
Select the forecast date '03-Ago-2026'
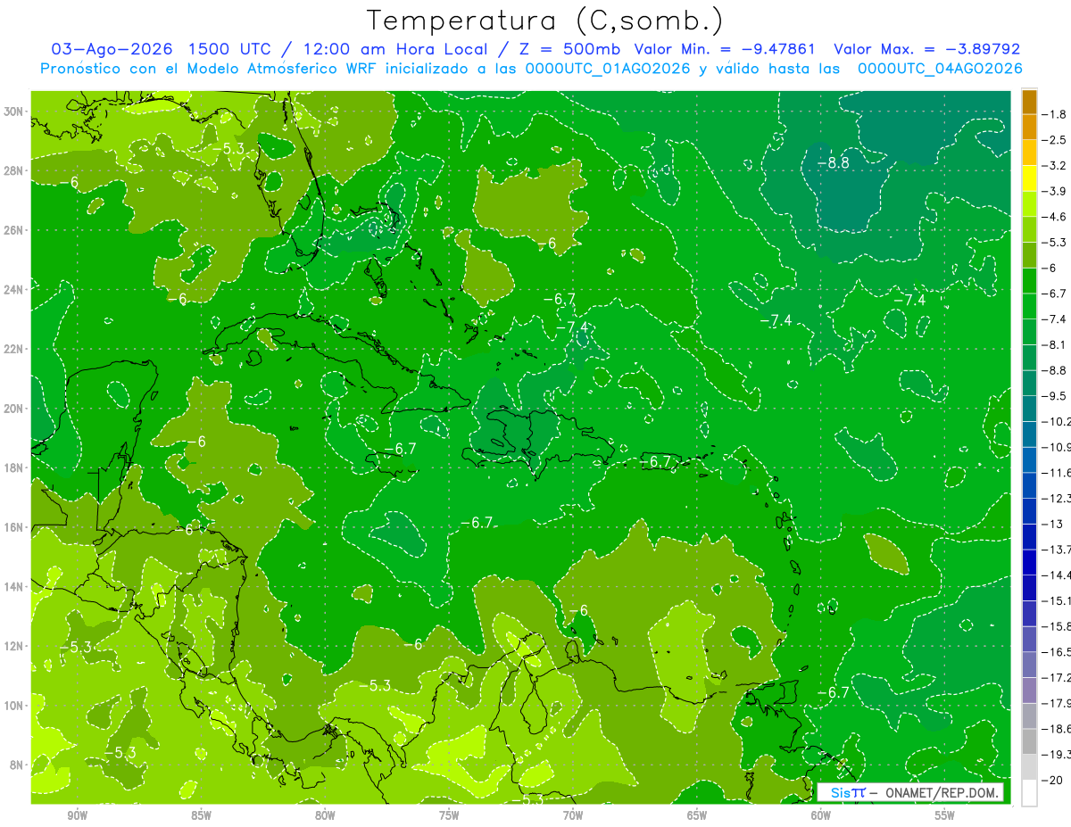tap(112, 49)
